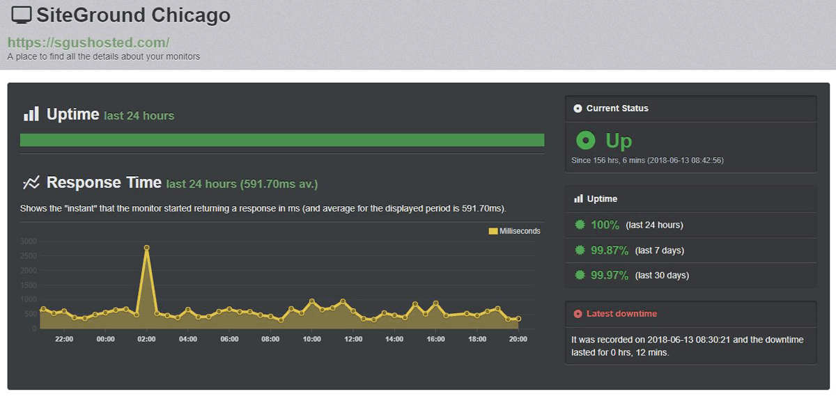Click the '02:00' x-axis label

146,339
